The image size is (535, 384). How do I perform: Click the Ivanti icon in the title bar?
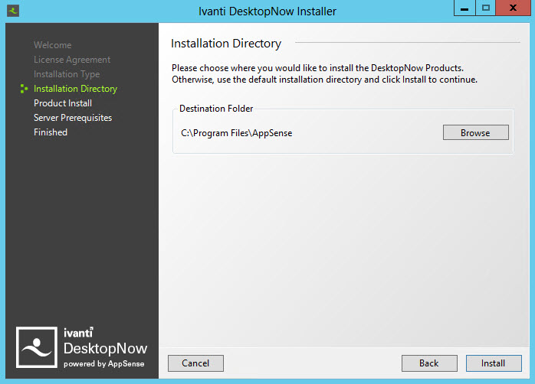(13, 11)
